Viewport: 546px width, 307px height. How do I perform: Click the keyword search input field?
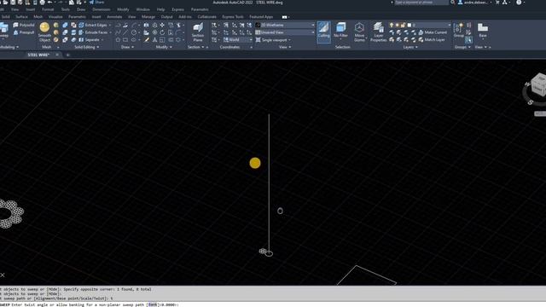(421, 3)
